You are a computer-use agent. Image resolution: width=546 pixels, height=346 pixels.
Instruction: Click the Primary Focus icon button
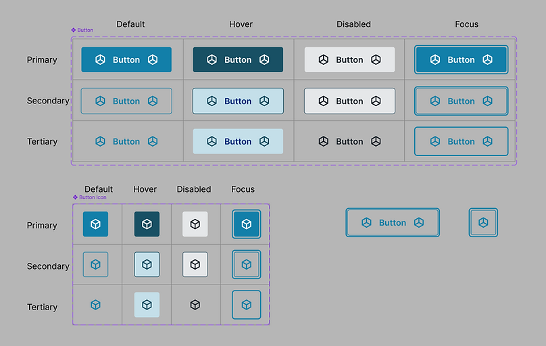click(x=247, y=224)
